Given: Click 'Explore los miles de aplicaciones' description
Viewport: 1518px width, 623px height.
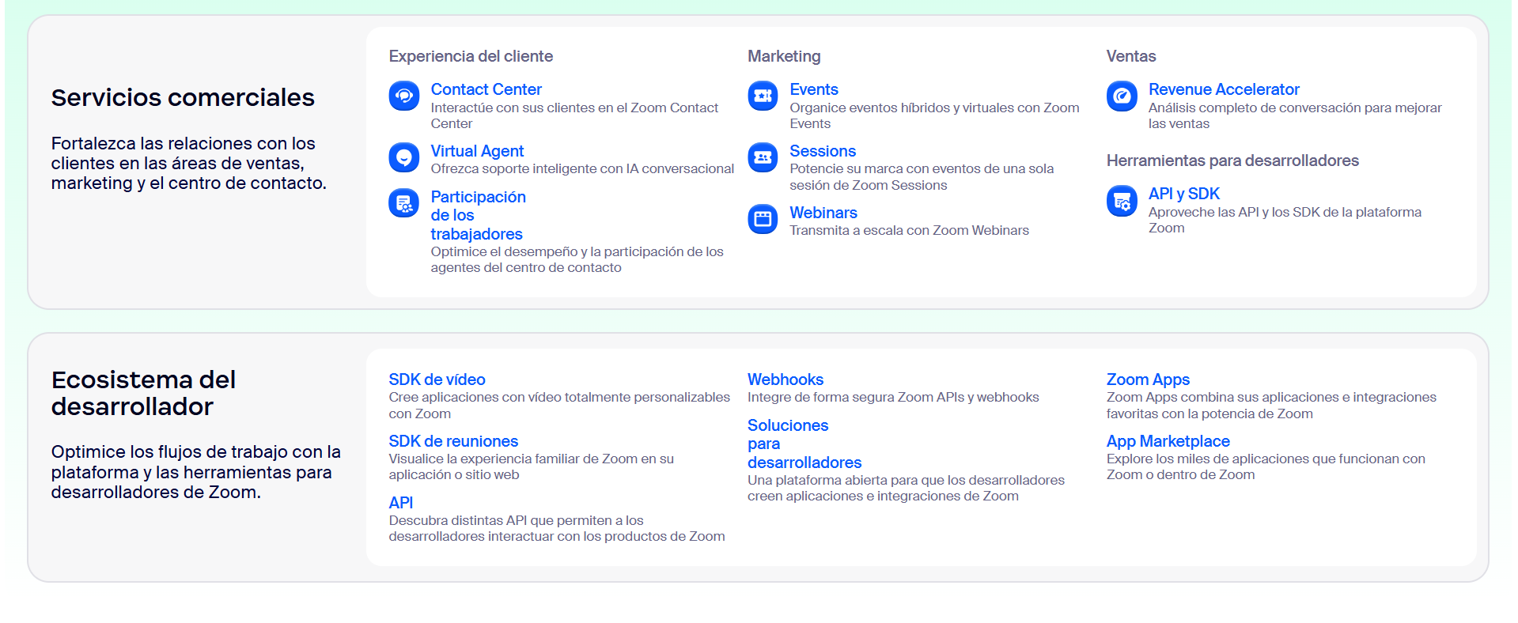Looking at the screenshot, I should click(1266, 466).
